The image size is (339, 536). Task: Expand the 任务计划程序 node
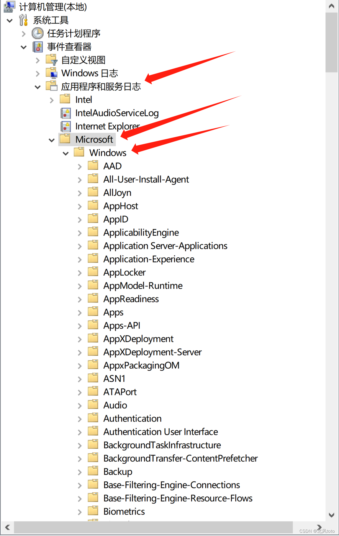(x=24, y=34)
